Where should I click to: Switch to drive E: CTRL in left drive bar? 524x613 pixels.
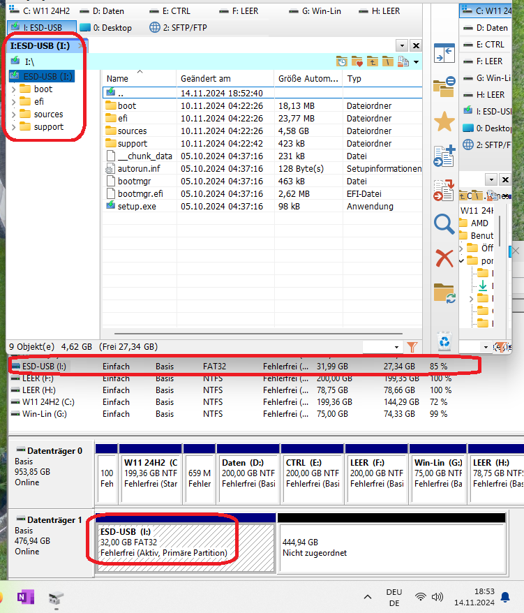pyautogui.click(x=170, y=11)
